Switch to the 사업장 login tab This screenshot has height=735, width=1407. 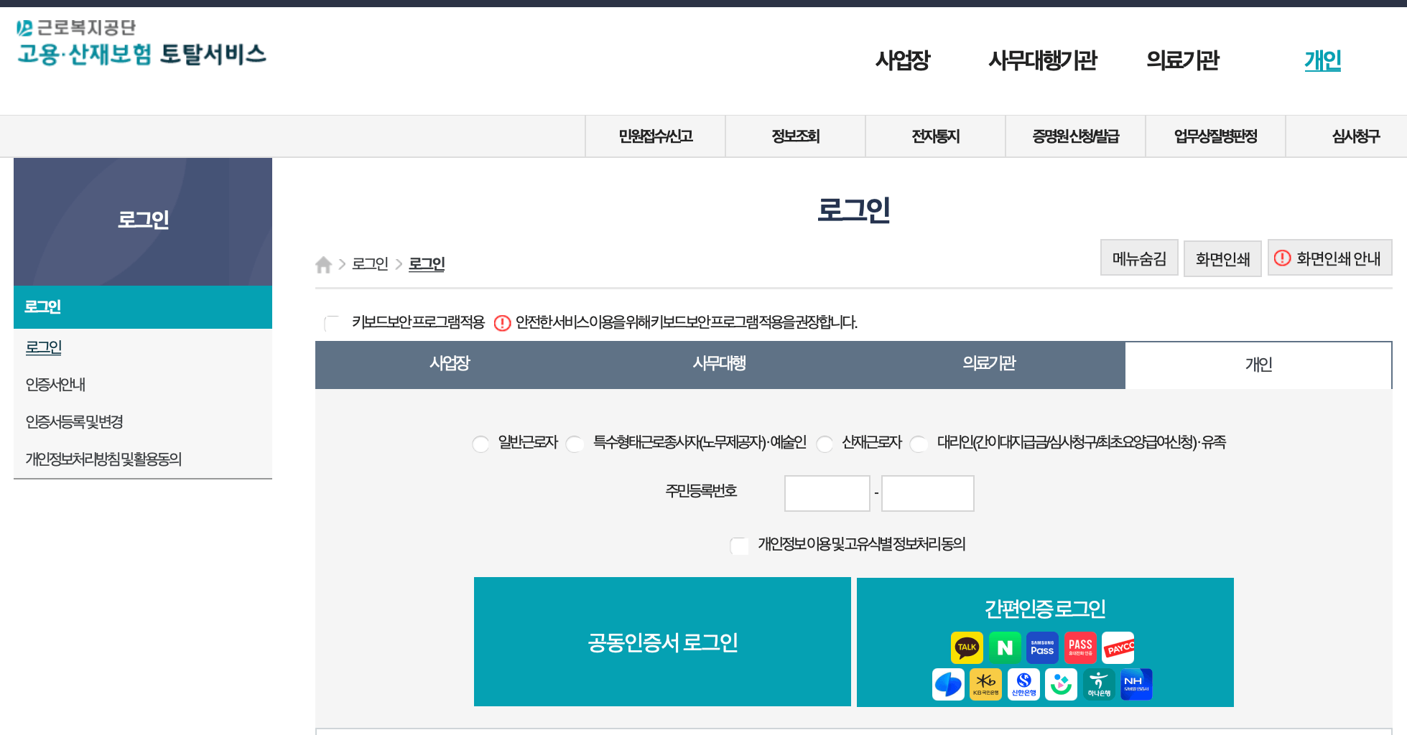(x=450, y=364)
